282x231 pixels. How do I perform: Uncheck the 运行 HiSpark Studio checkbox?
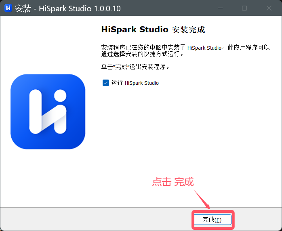pos(106,83)
